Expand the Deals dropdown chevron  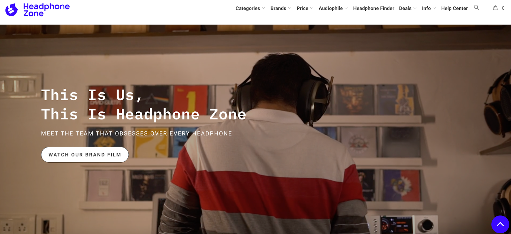pos(415,8)
